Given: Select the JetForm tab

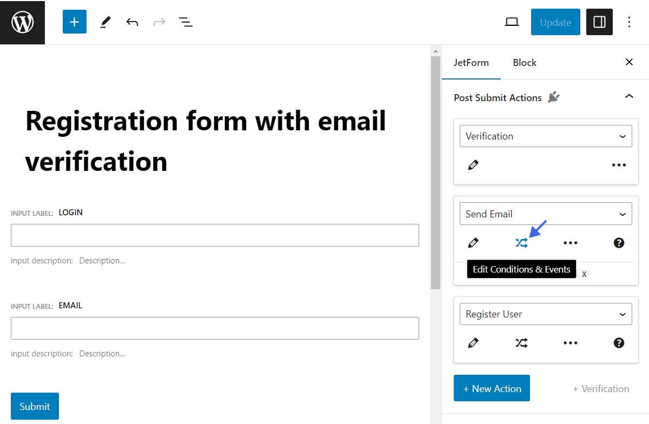Looking at the screenshot, I should [471, 62].
